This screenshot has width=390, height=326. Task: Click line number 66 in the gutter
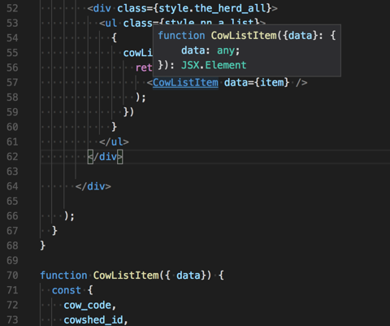point(12,216)
